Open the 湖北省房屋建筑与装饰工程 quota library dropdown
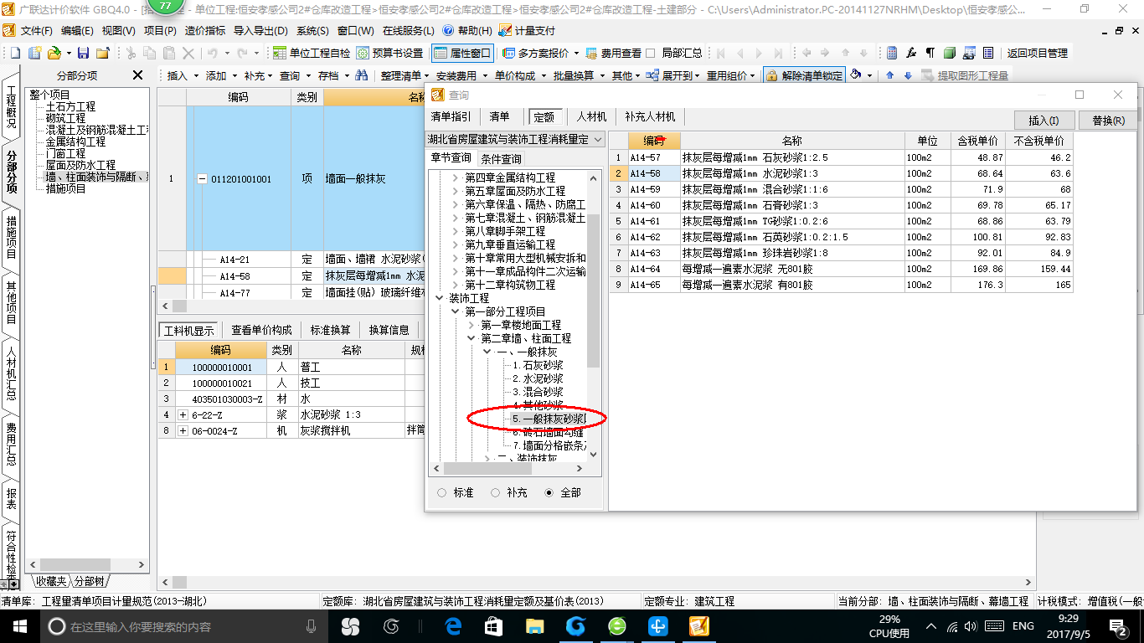 [598, 139]
